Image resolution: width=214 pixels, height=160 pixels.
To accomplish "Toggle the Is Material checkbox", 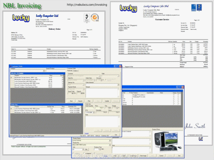I will (84, 153).
